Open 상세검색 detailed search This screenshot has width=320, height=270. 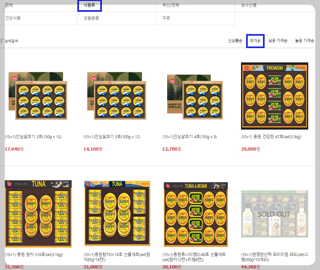click(x=11, y=41)
